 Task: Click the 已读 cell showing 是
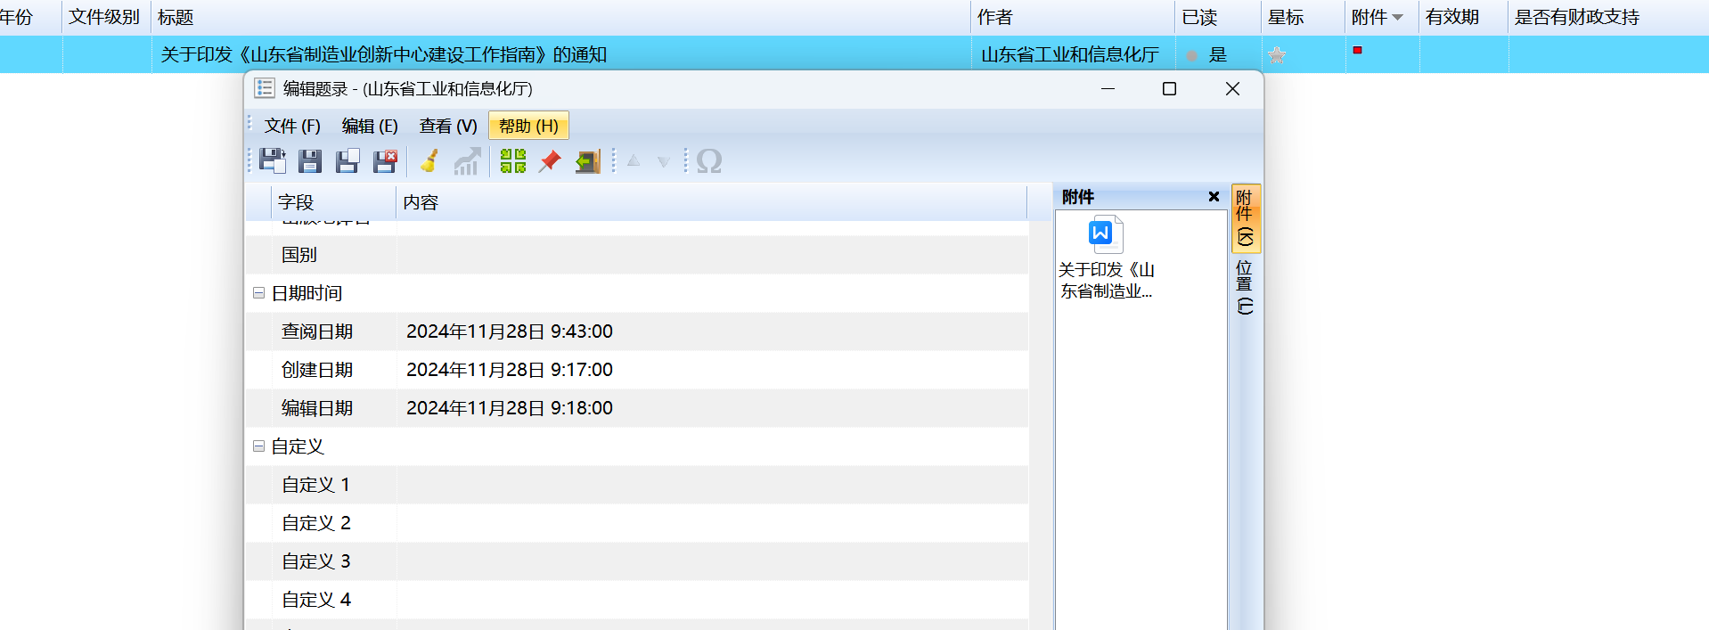pos(1218,55)
